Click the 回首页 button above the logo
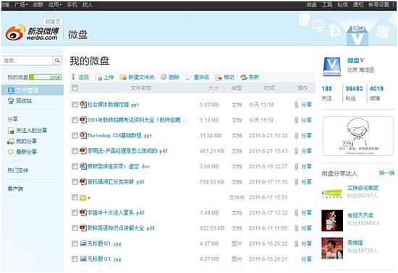The image size is (398, 273). click(53, 22)
